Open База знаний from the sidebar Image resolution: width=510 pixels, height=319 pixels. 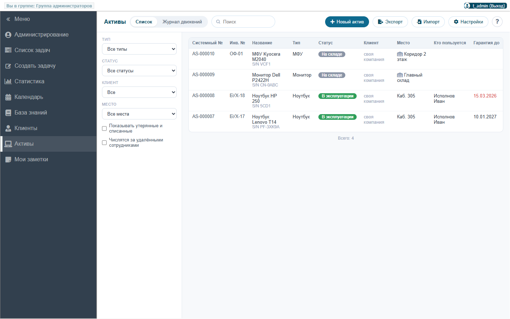tap(48, 113)
